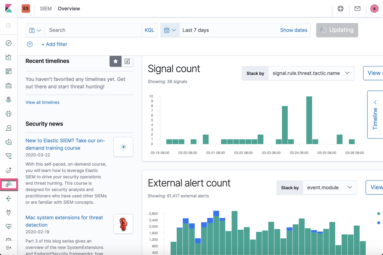Click the ES space avatar
This screenshot has height=255, width=383.
click(x=26, y=8)
